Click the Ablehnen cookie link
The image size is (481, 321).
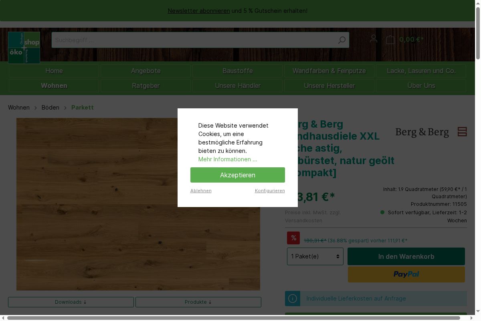tap(201, 191)
